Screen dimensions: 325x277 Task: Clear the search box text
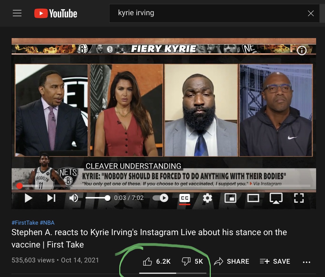311,13
